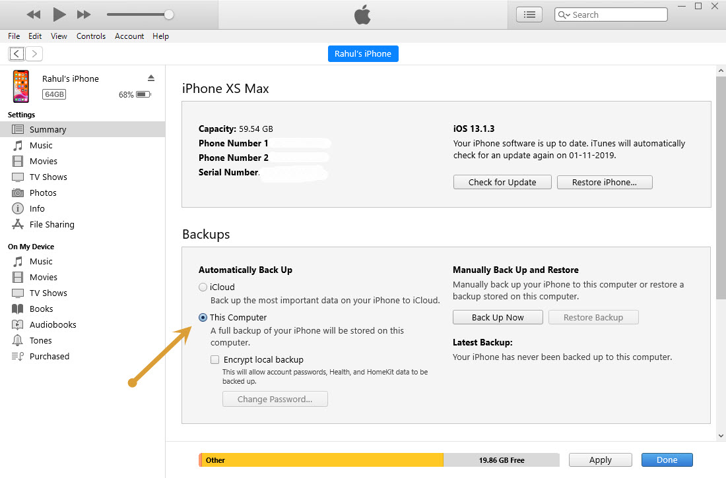726x478 pixels.
Task: Click the fast-forward playback button
Action: click(x=84, y=15)
